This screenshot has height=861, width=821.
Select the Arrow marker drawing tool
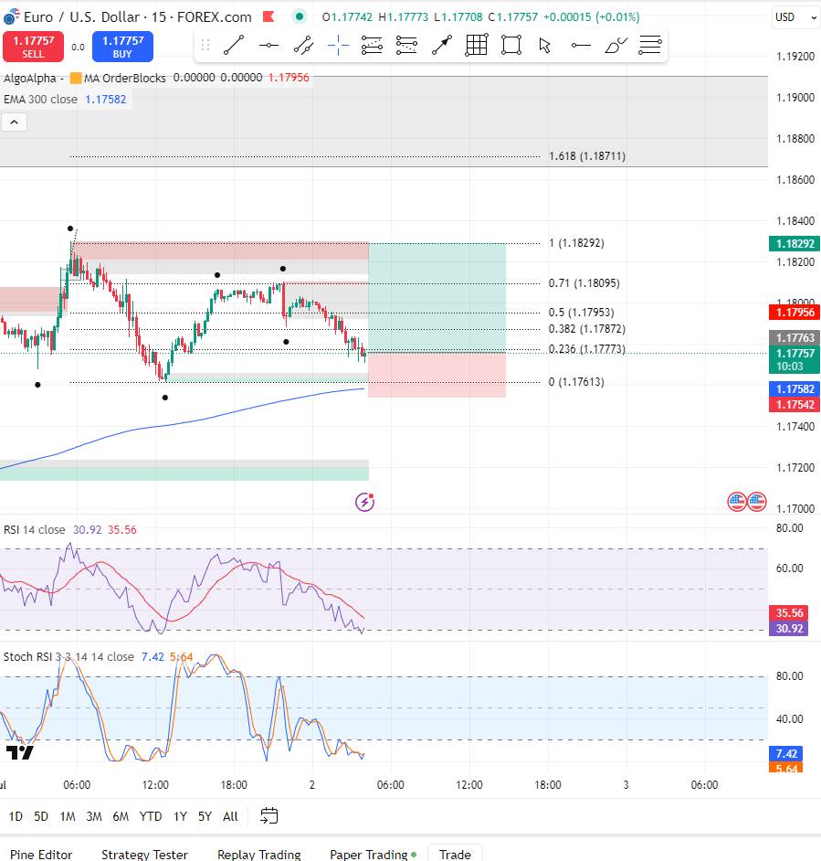(442, 45)
